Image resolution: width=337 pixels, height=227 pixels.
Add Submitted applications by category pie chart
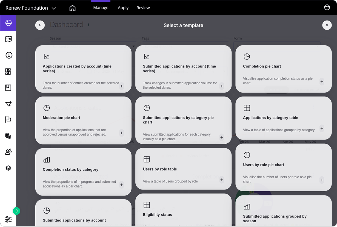222,137
